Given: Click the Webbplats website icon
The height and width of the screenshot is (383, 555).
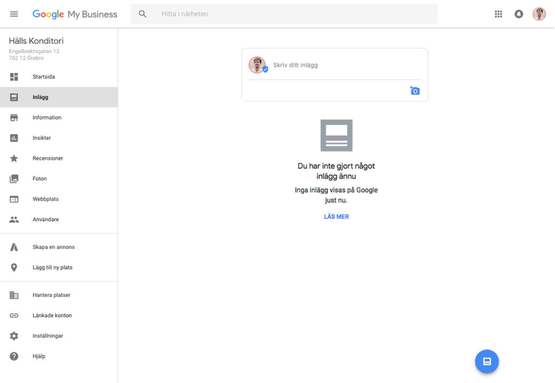Looking at the screenshot, I should pos(14,199).
